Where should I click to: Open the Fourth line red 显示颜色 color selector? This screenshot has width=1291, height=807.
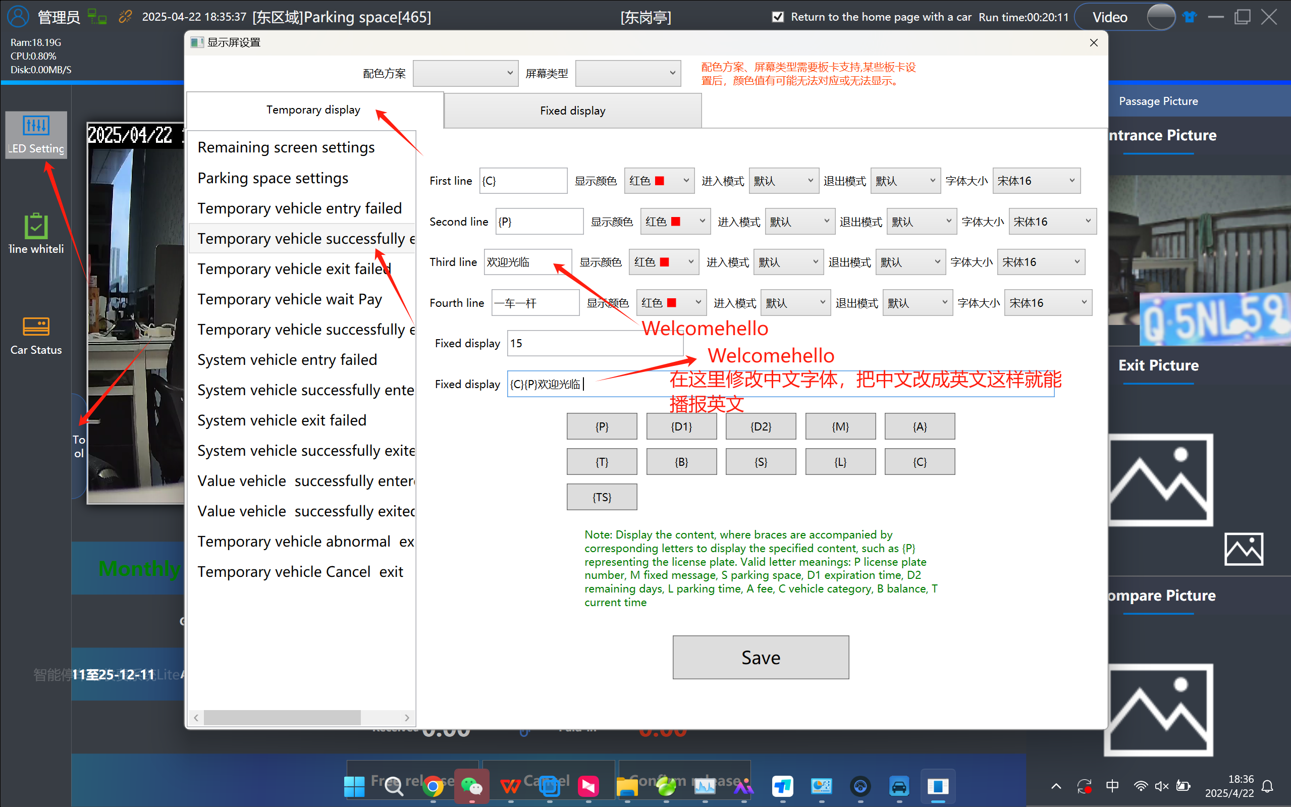click(671, 303)
